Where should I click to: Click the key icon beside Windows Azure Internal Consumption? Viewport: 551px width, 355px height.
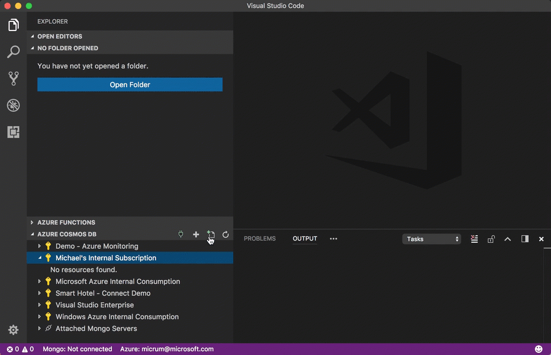[48, 317]
